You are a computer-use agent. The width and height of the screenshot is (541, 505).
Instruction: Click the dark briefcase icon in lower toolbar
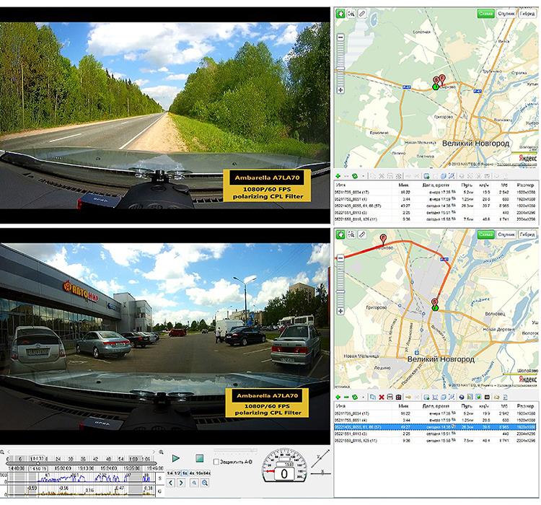[x=398, y=397]
